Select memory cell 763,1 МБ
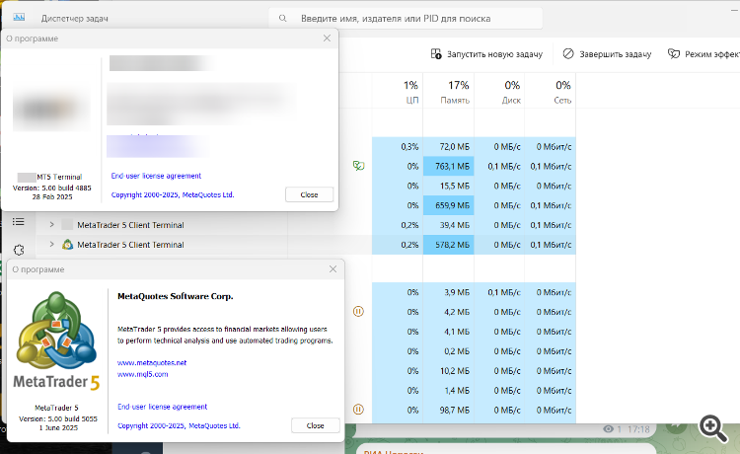Screen dimensions: 740x454 pyautogui.click(x=448, y=166)
